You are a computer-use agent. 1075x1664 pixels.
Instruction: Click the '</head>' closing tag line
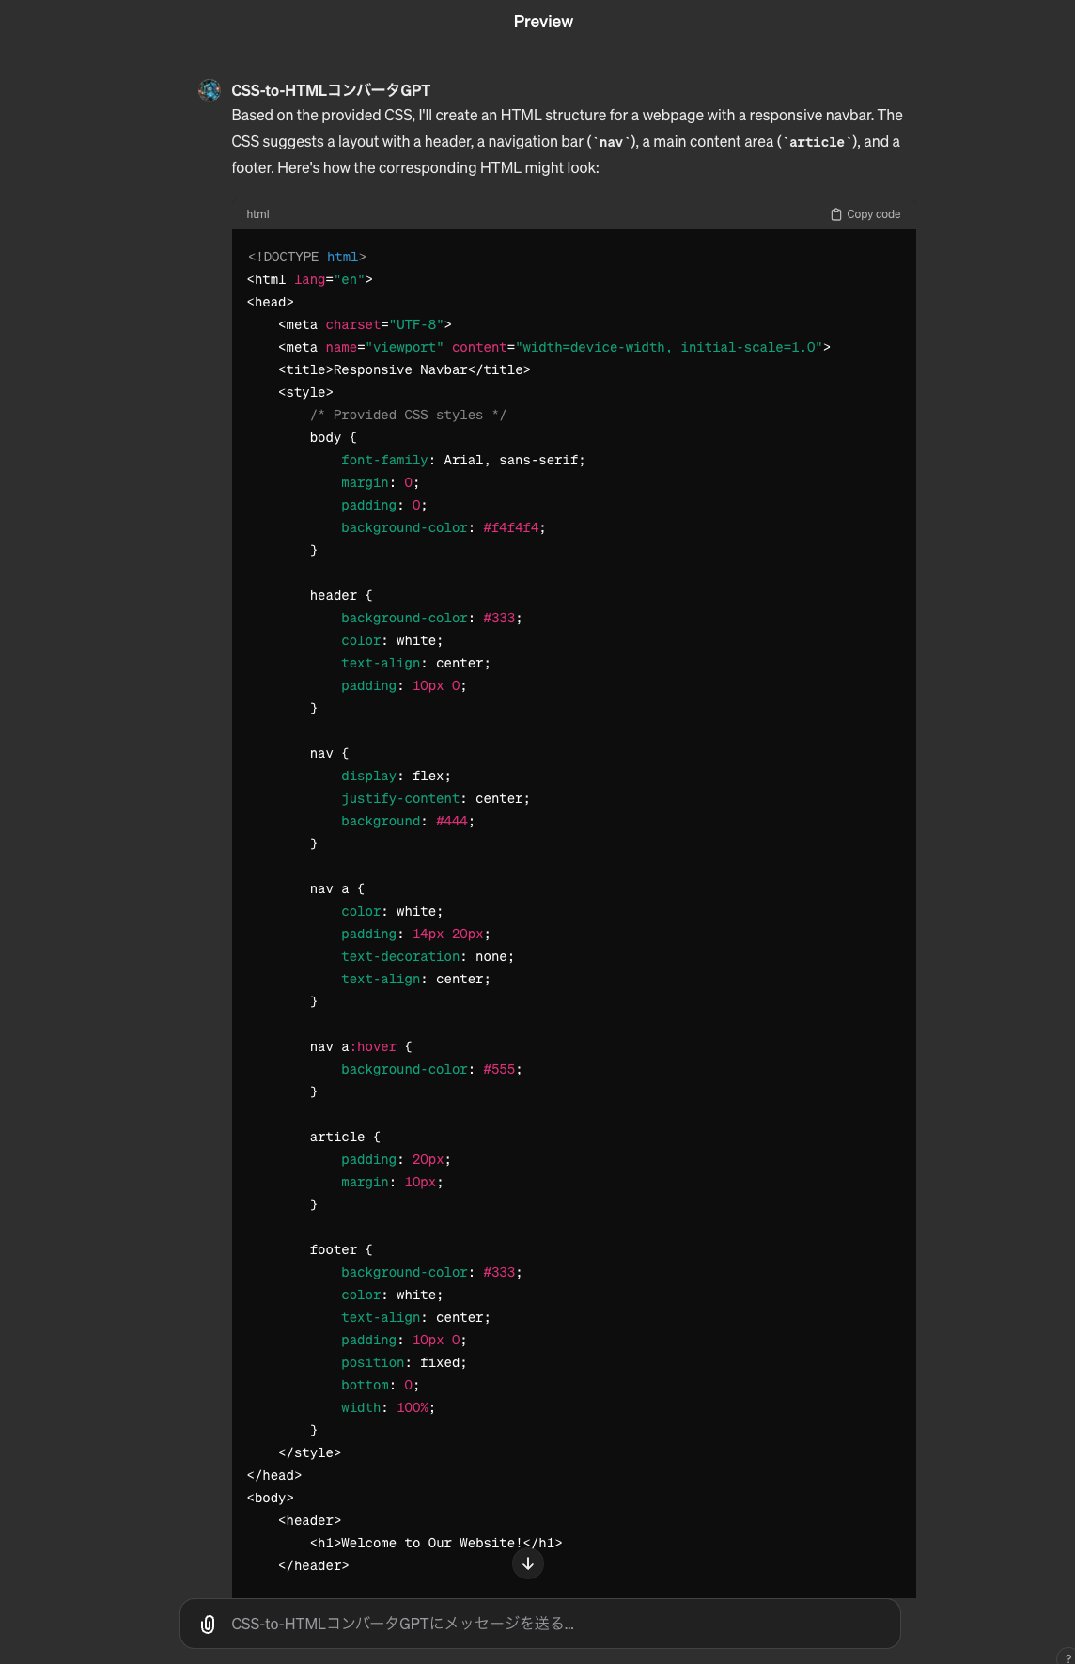click(274, 1475)
